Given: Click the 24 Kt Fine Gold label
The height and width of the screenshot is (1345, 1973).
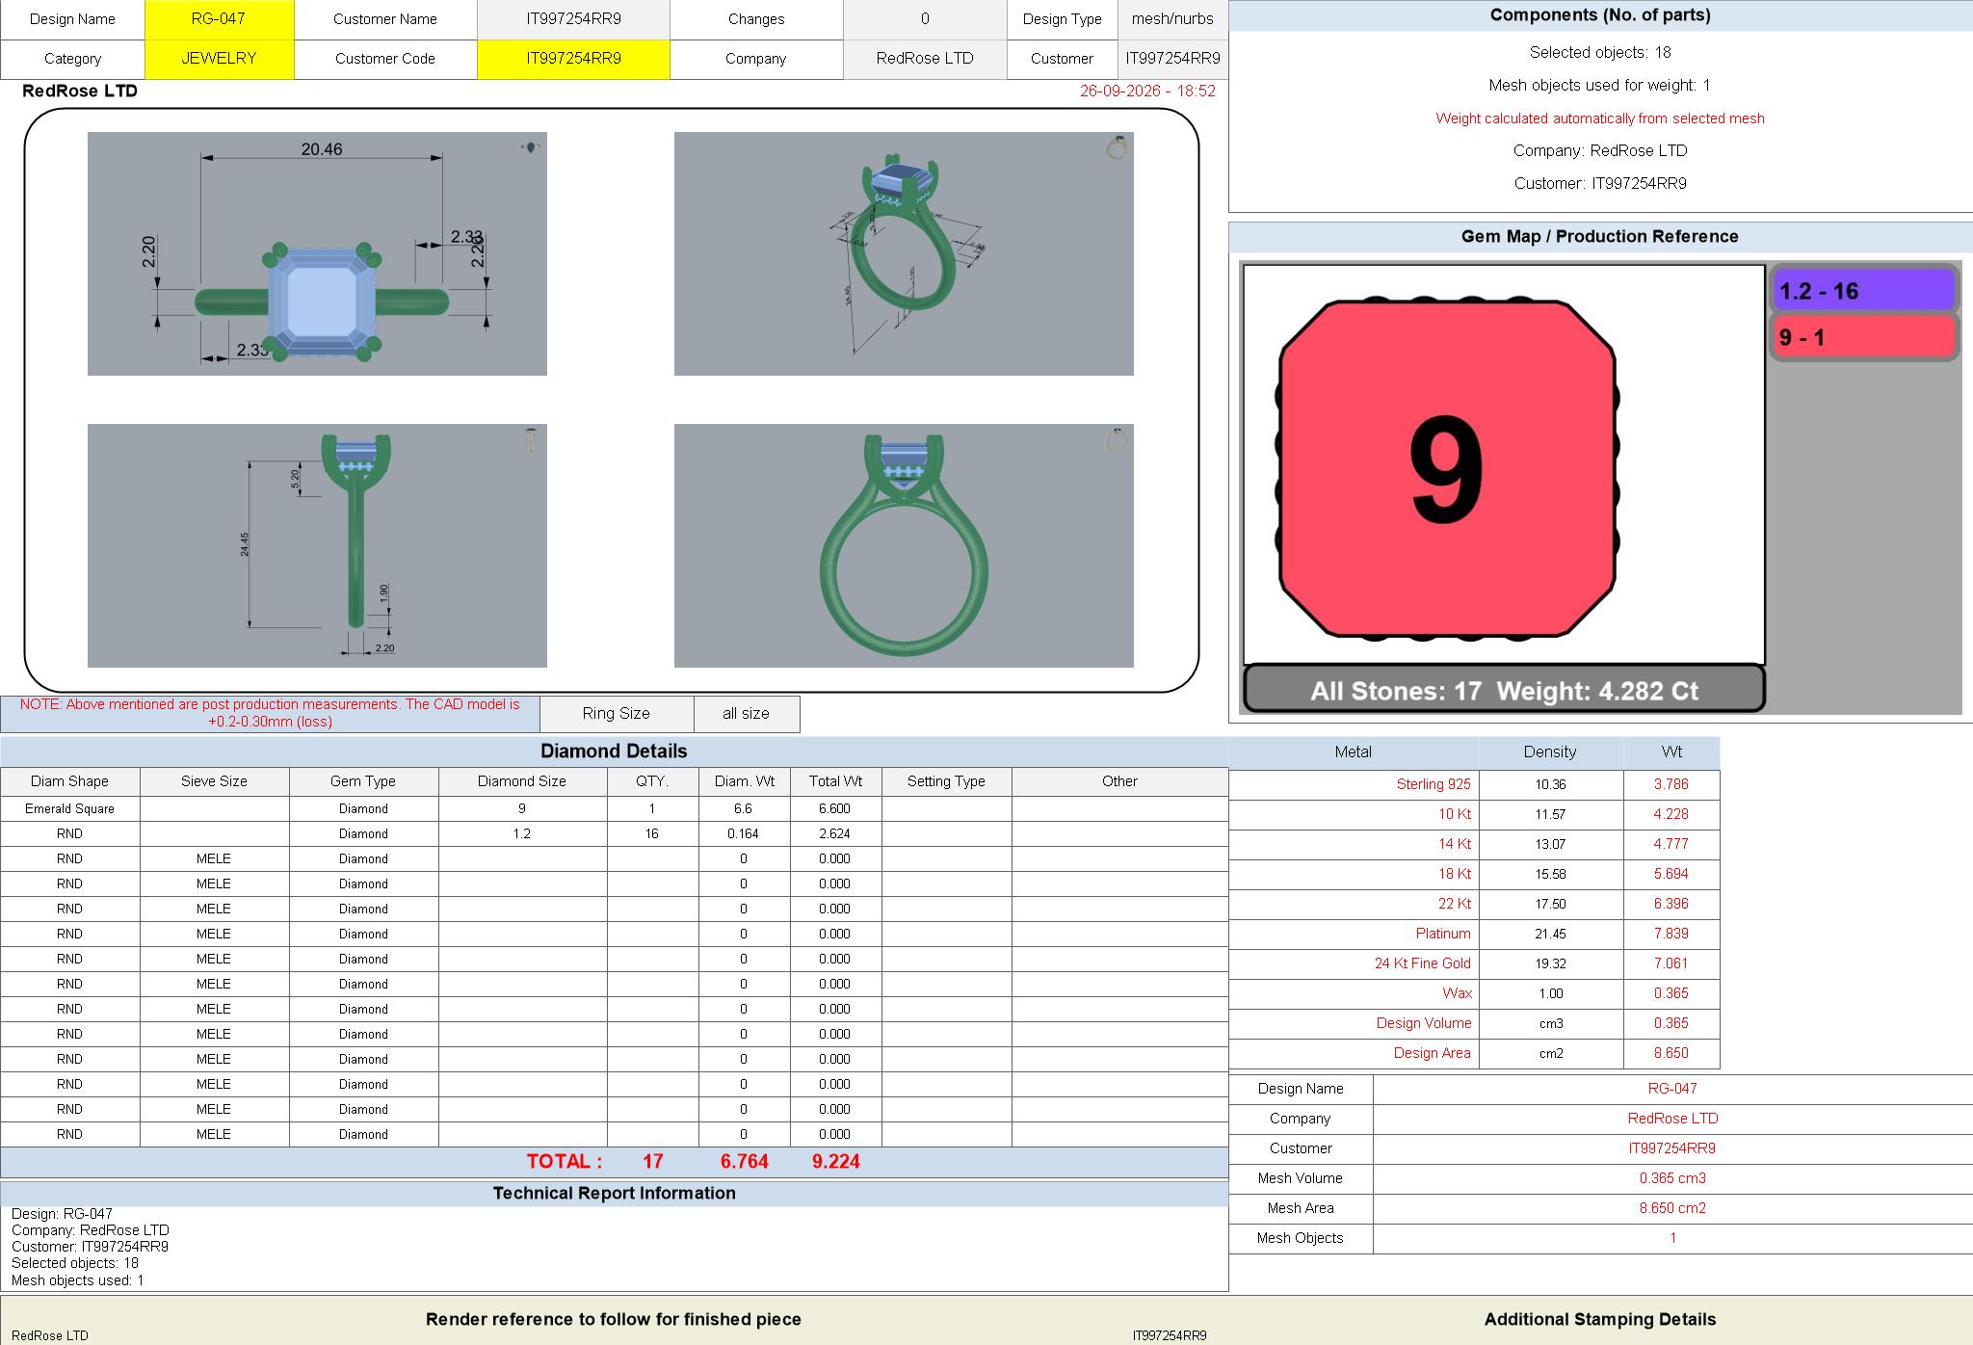Looking at the screenshot, I should pos(1422,963).
